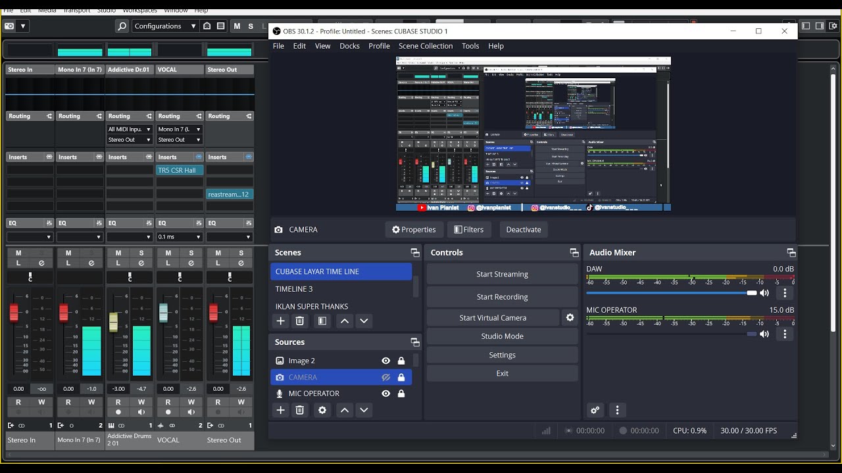The height and width of the screenshot is (473, 842).
Task: Delete selected source using Sources trash icon
Action: pos(300,410)
